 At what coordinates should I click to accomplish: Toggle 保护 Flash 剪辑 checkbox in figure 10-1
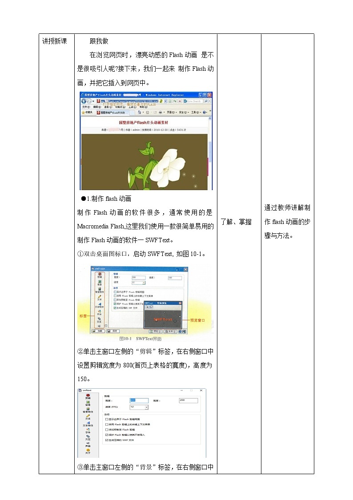pyautogui.click(x=115, y=304)
